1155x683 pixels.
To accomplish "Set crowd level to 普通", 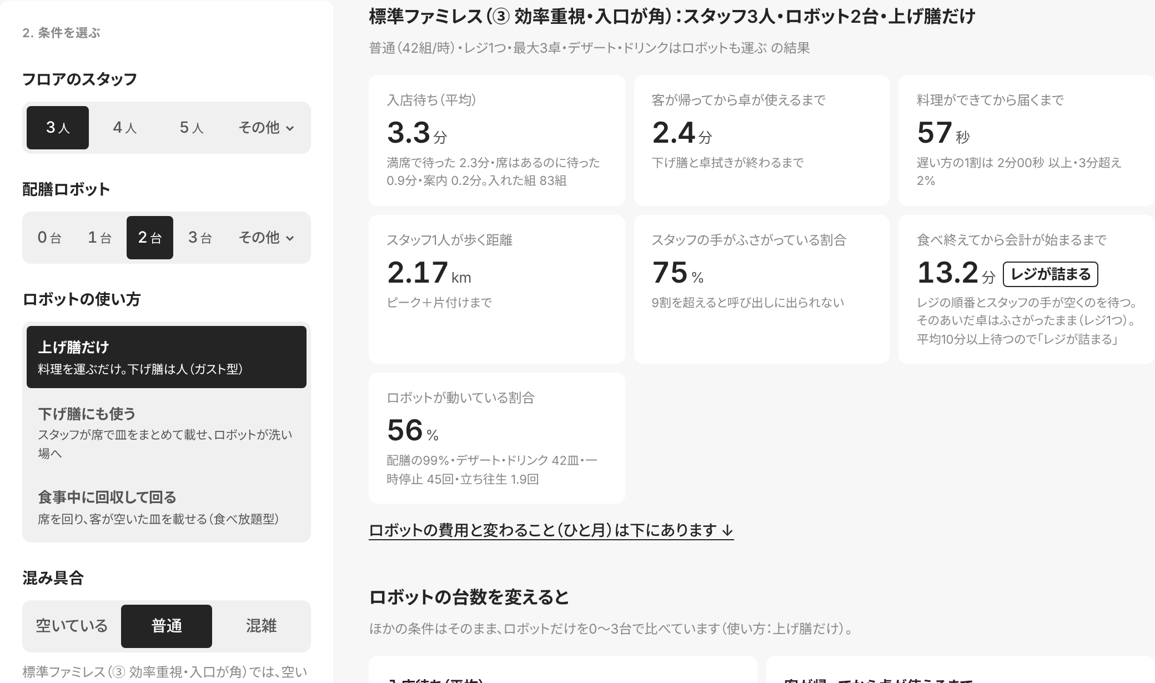I will (167, 626).
